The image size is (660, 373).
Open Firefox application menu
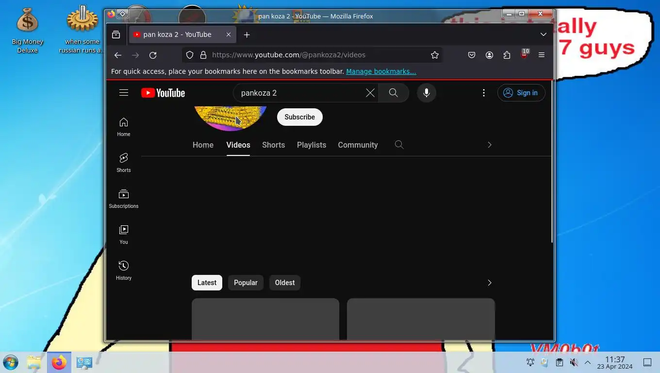click(542, 55)
